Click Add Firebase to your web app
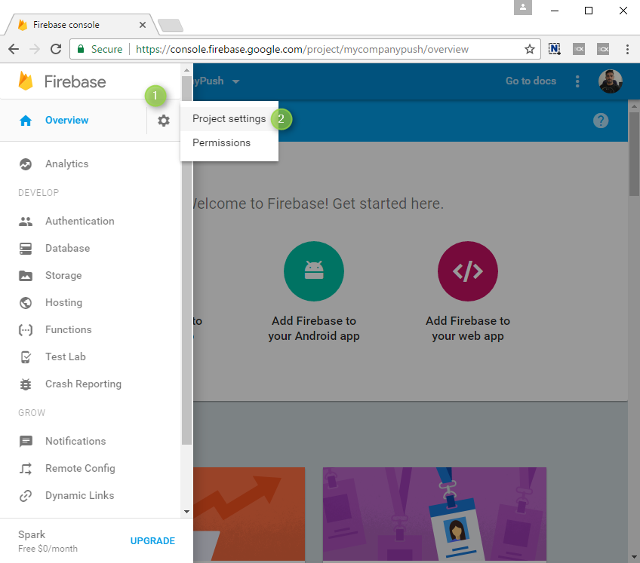 [468, 328]
